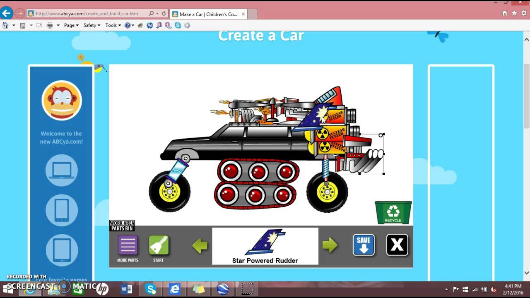
Task: Select the black car body
Action: (238, 142)
